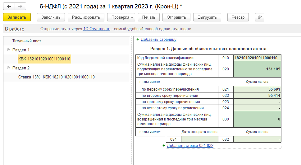Open the Проверка dropdown menu
Viewport: 301px width, 165px height.
(121, 17)
